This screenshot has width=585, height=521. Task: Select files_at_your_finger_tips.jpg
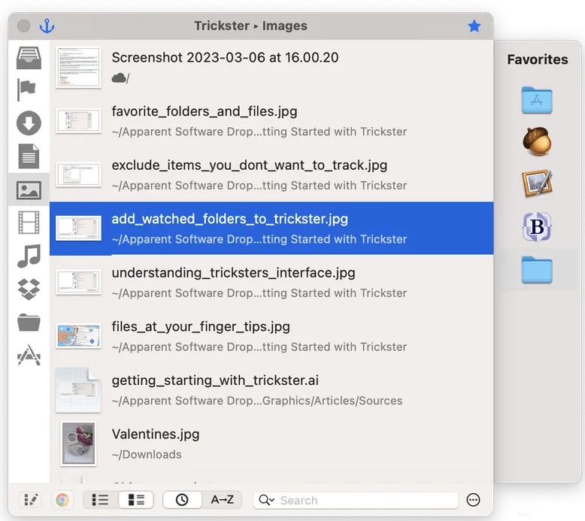271,336
